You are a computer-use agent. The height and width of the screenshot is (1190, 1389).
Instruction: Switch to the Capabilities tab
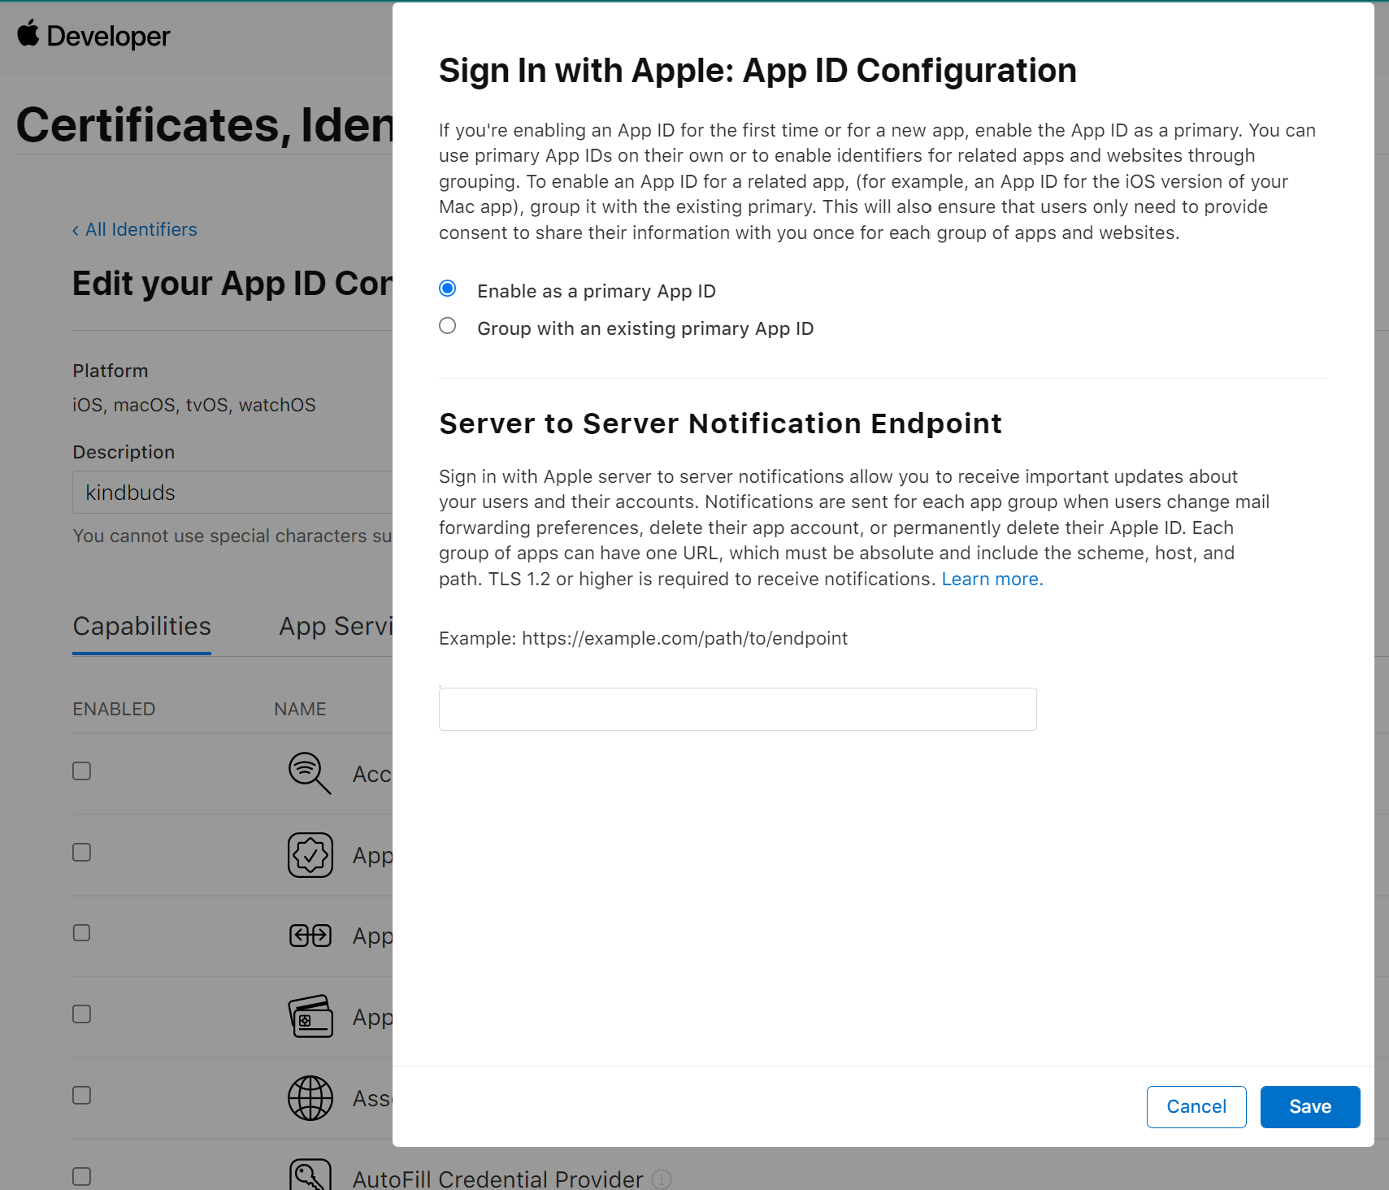point(141,627)
